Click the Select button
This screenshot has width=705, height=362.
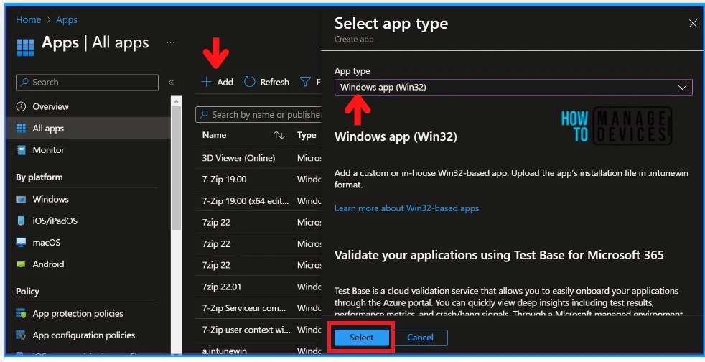pyautogui.click(x=362, y=338)
